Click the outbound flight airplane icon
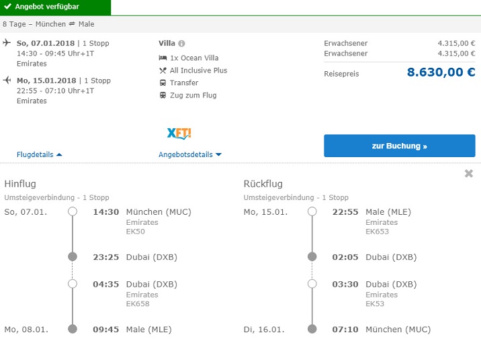The width and height of the screenshot is (481, 343). [7, 43]
